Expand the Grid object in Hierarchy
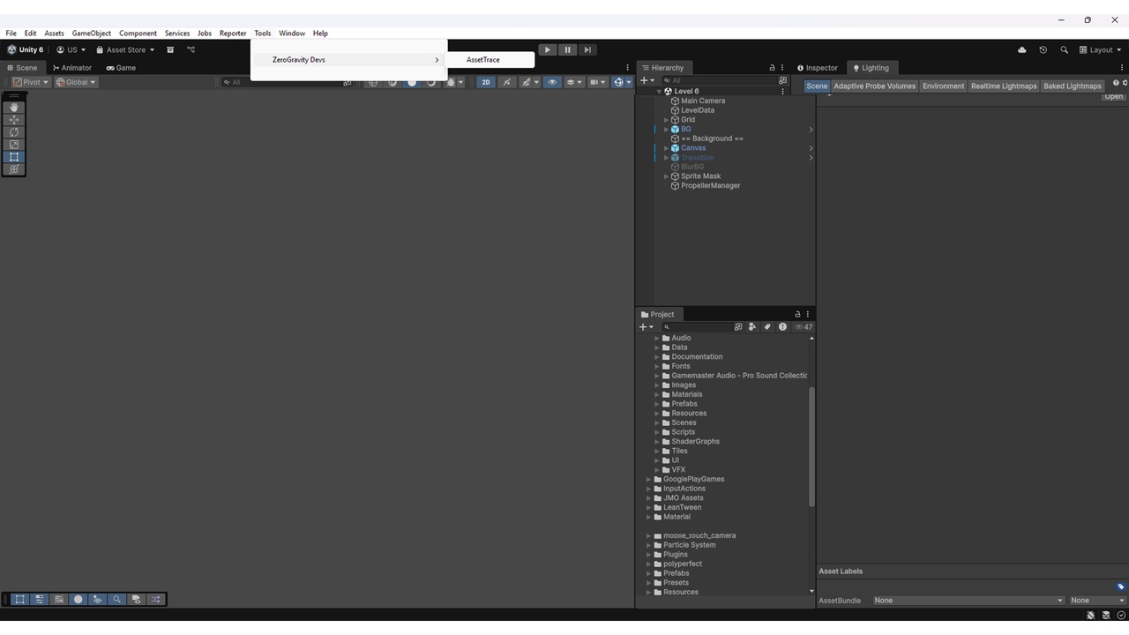1129x635 pixels. [667, 120]
